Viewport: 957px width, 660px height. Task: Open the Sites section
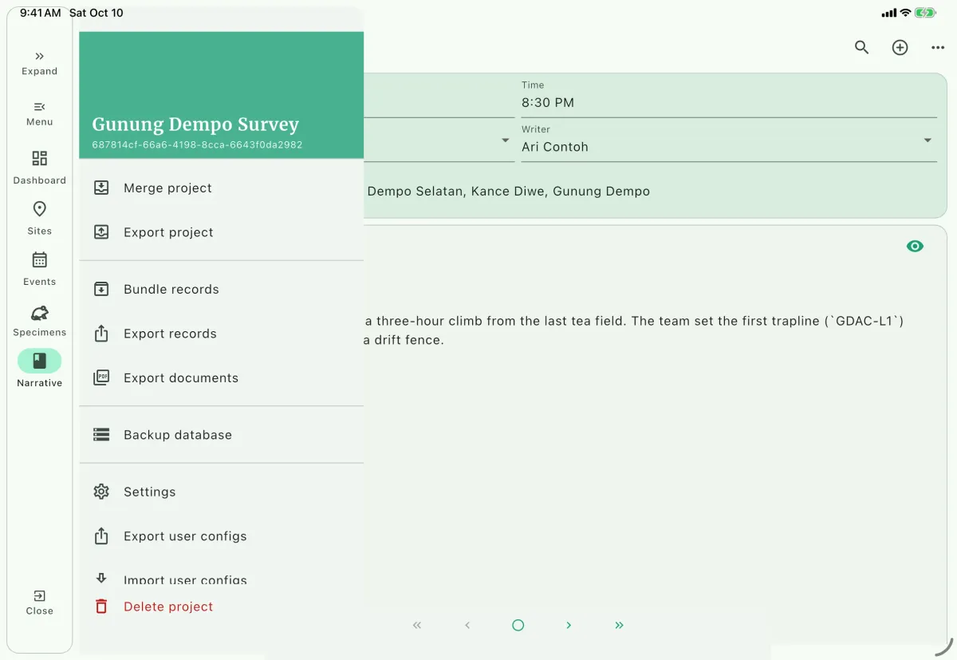pyautogui.click(x=39, y=218)
